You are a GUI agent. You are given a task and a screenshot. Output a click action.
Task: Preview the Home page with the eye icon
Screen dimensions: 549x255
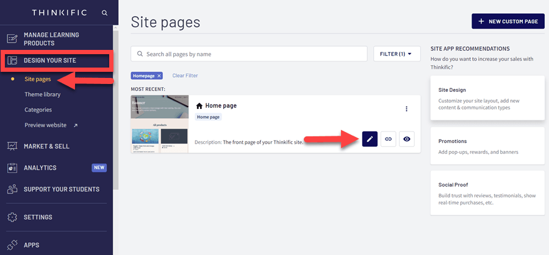pyautogui.click(x=407, y=139)
